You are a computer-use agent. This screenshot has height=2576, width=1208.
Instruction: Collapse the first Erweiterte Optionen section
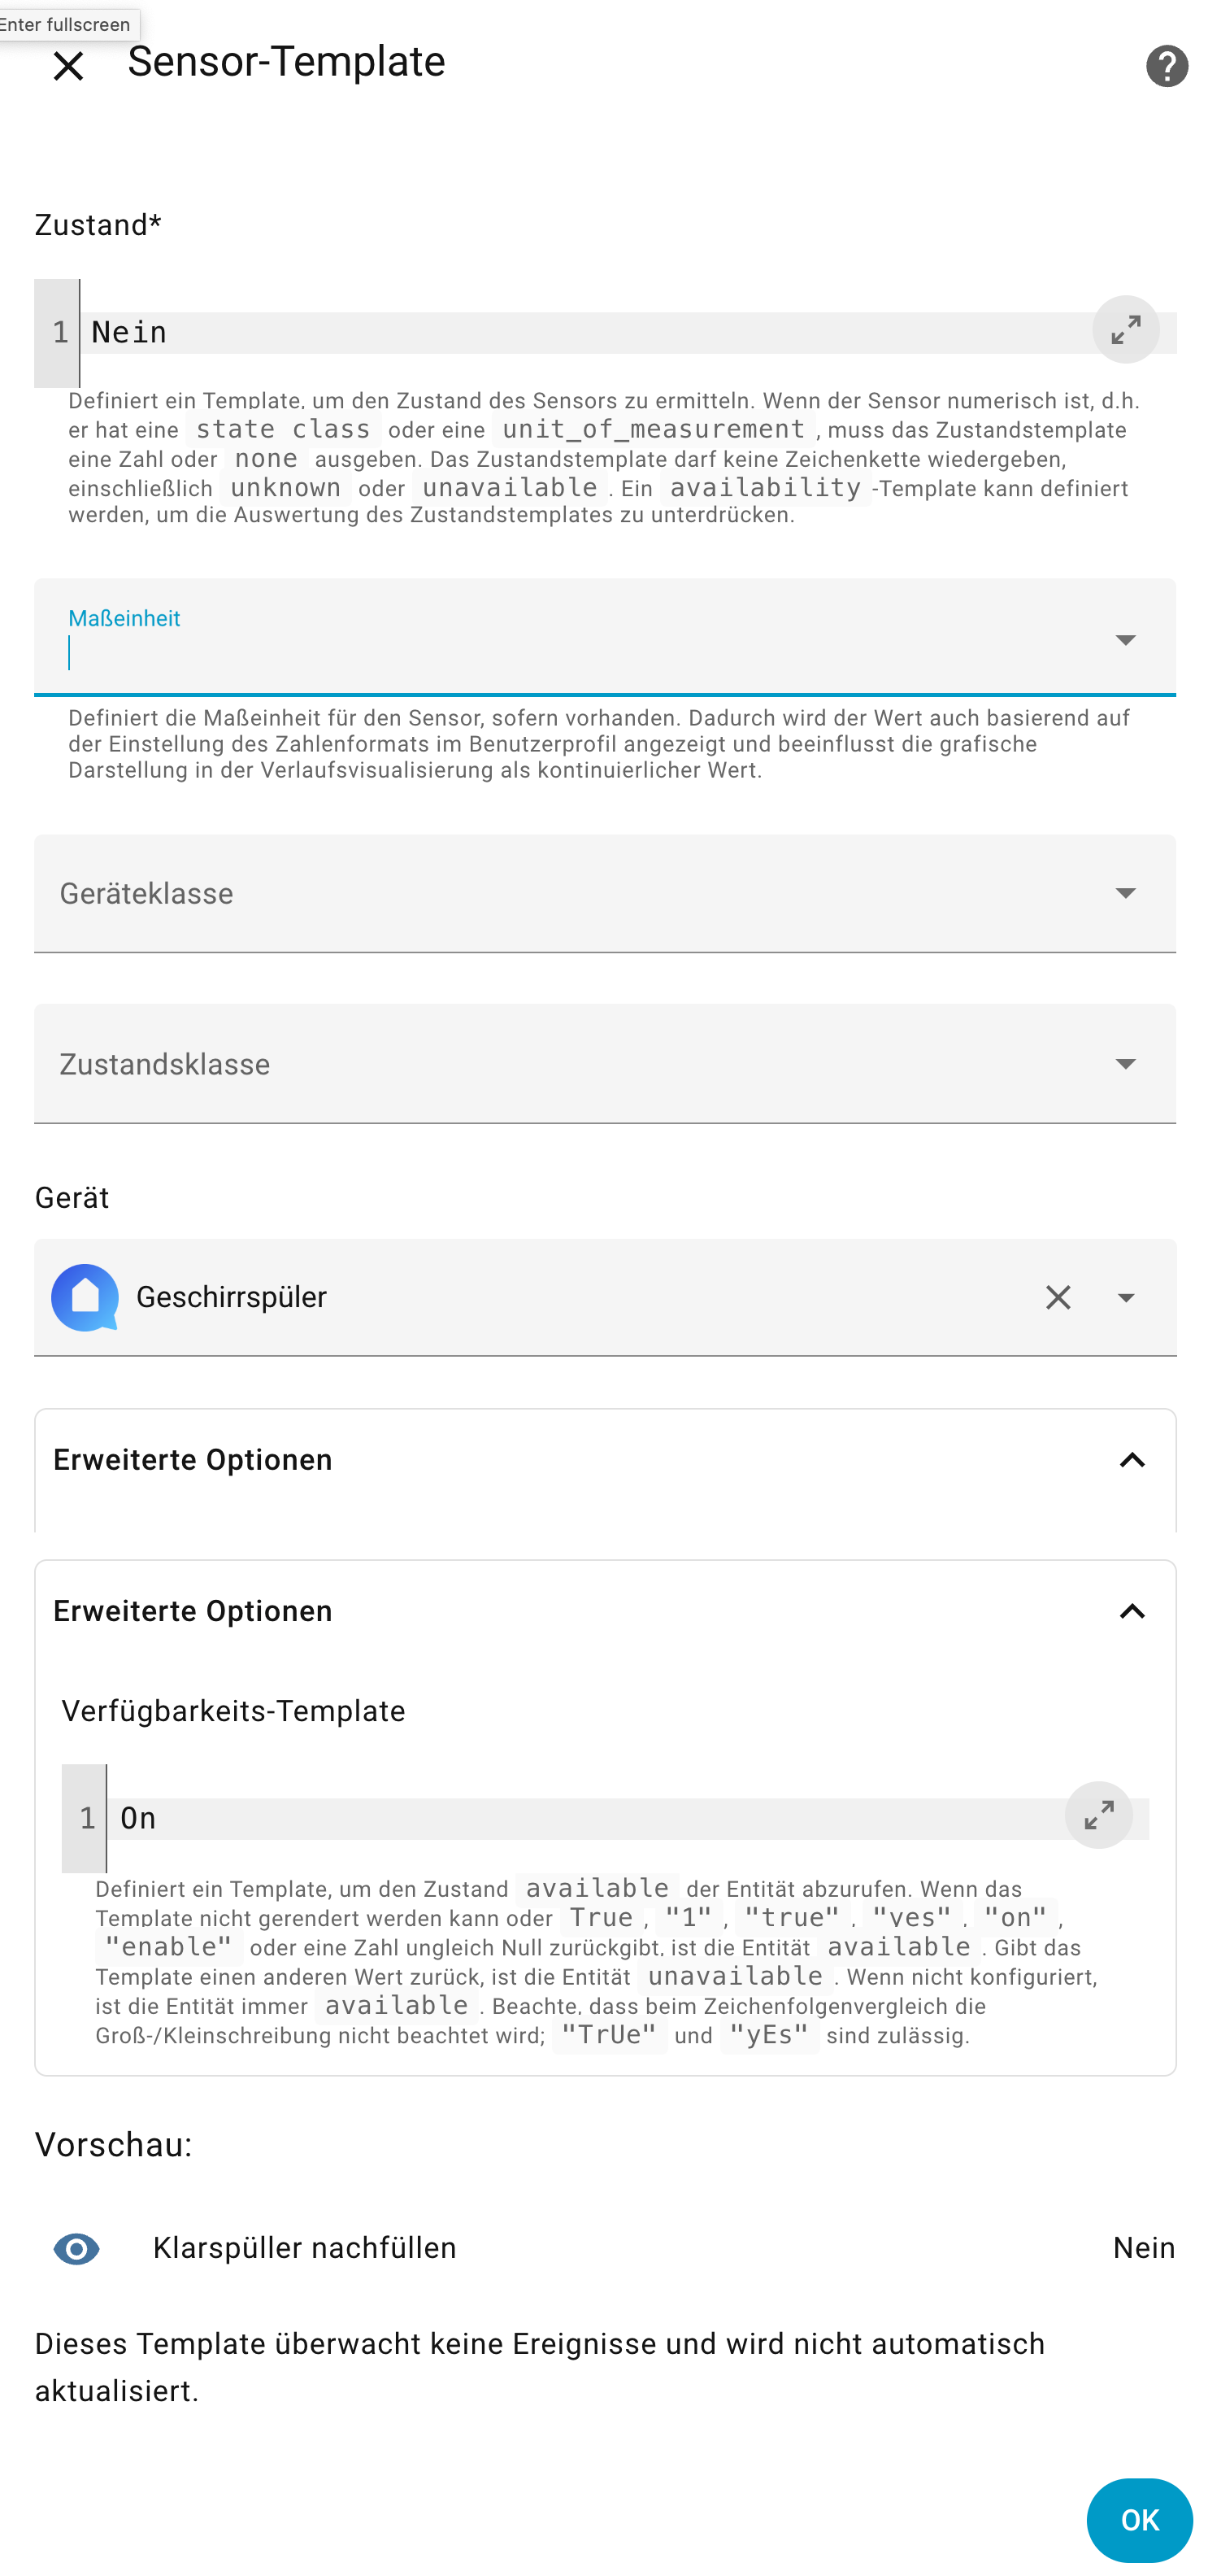pyautogui.click(x=1131, y=1460)
